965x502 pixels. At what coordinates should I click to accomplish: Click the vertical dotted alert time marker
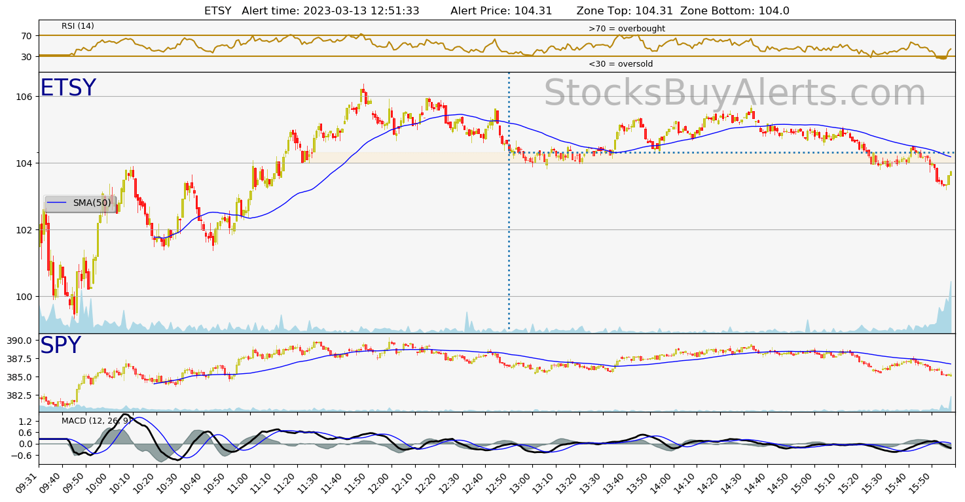[x=509, y=201]
